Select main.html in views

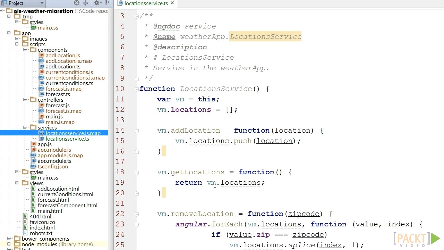coord(50,211)
